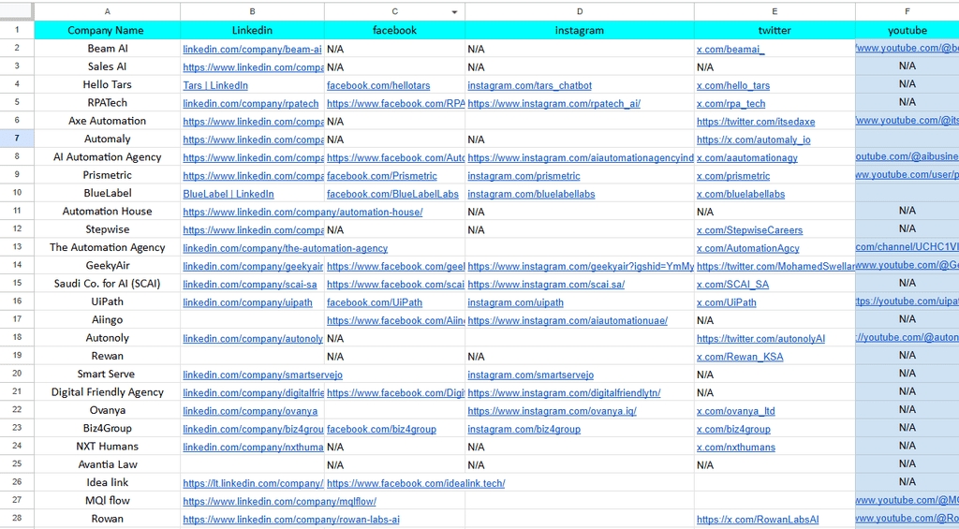
Task: Select column A header
Action: coord(107,11)
